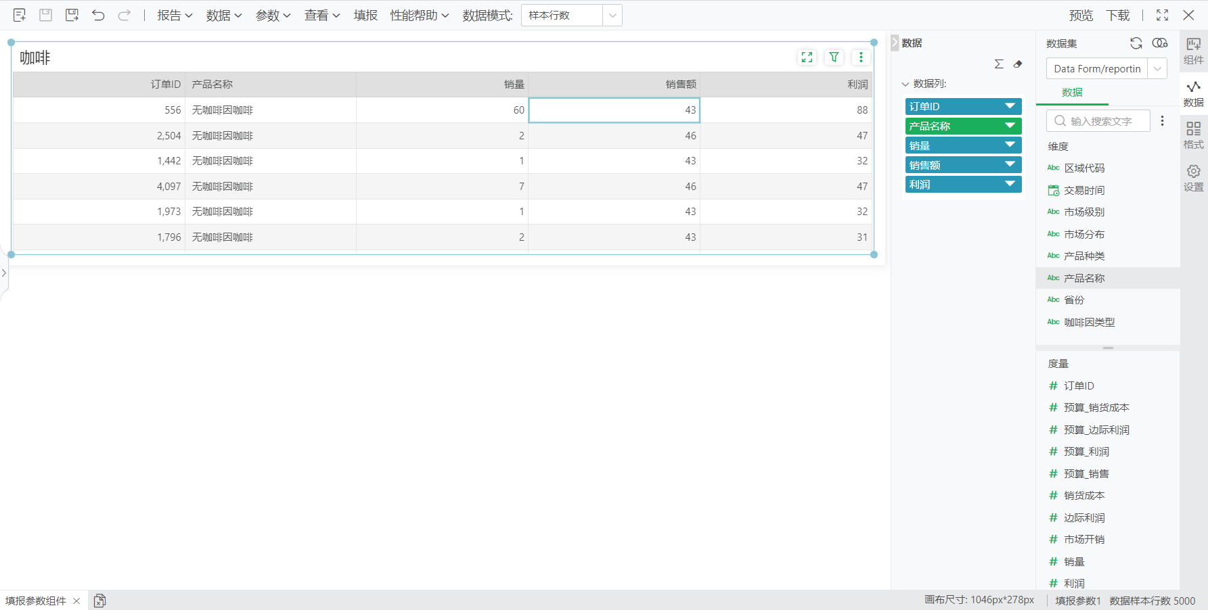Open the 利润 column dropdown arrow

pyautogui.click(x=1010, y=184)
